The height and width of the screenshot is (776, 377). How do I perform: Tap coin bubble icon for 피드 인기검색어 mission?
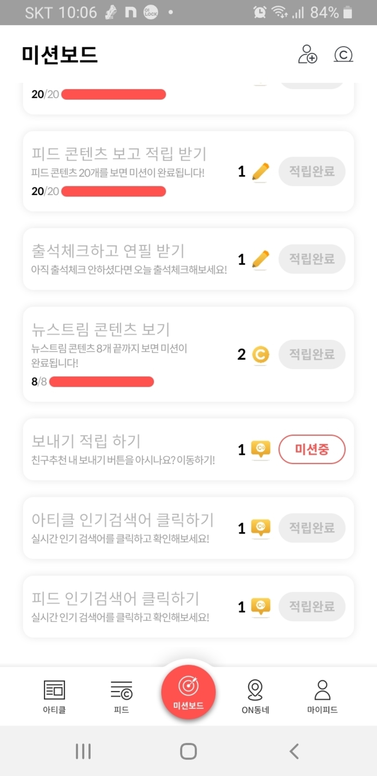(x=260, y=606)
